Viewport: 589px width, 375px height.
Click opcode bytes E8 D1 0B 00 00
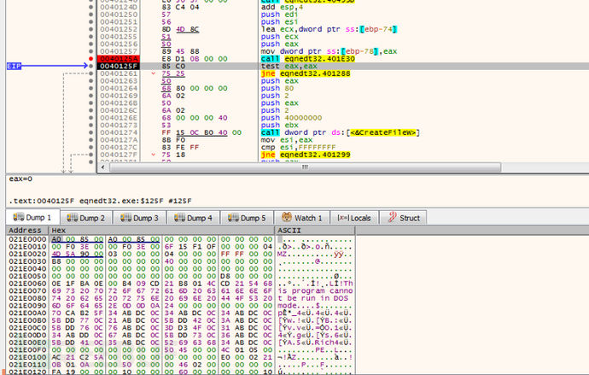pos(195,59)
